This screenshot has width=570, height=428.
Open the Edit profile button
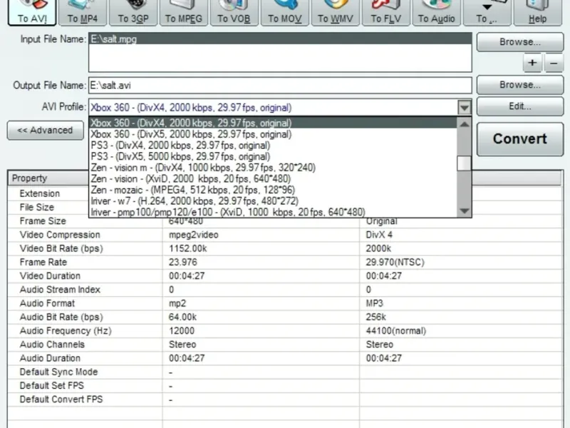[520, 106]
